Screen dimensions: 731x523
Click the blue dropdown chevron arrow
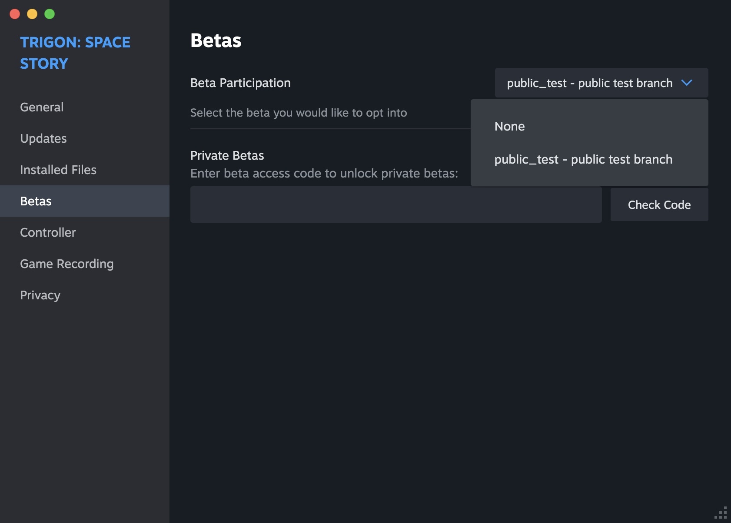point(687,83)
